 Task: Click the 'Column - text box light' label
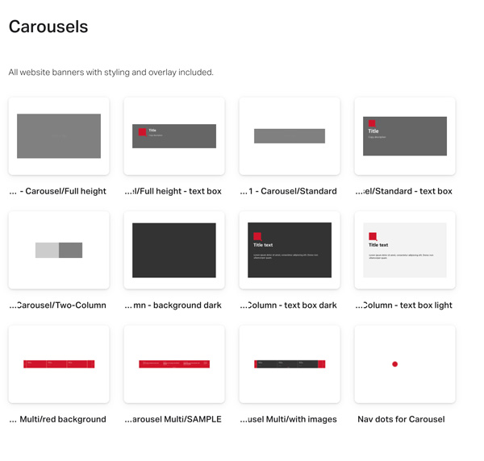tap(404, 305)
